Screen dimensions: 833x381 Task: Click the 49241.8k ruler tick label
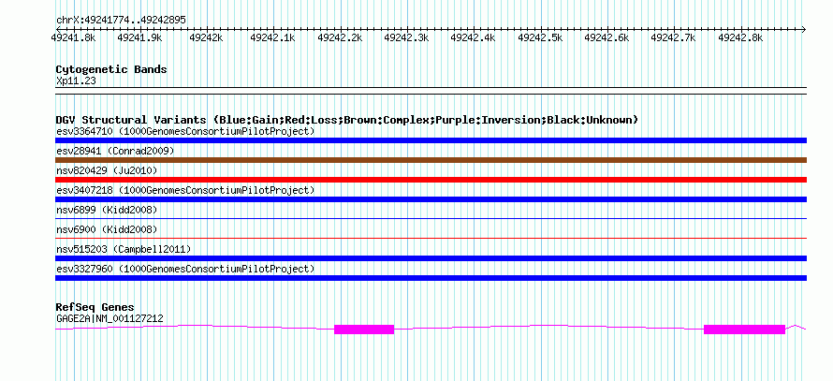(x=73, y=37)
